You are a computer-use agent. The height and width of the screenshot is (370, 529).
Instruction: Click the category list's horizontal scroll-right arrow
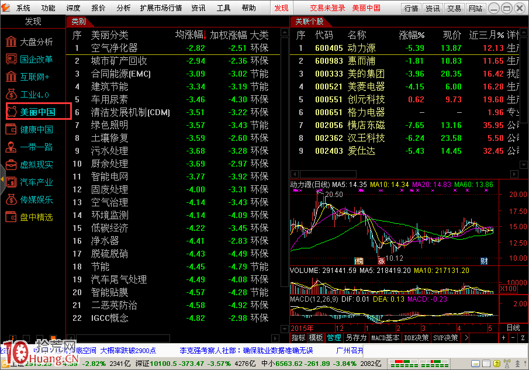tap(275, 338)
